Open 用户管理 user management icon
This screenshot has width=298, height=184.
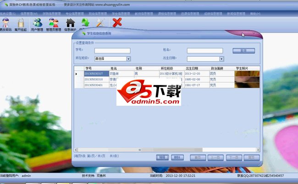tap(37, 24)
